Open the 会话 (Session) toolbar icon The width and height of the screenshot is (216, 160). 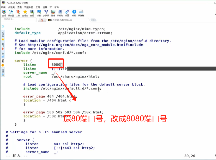(4, 13)
